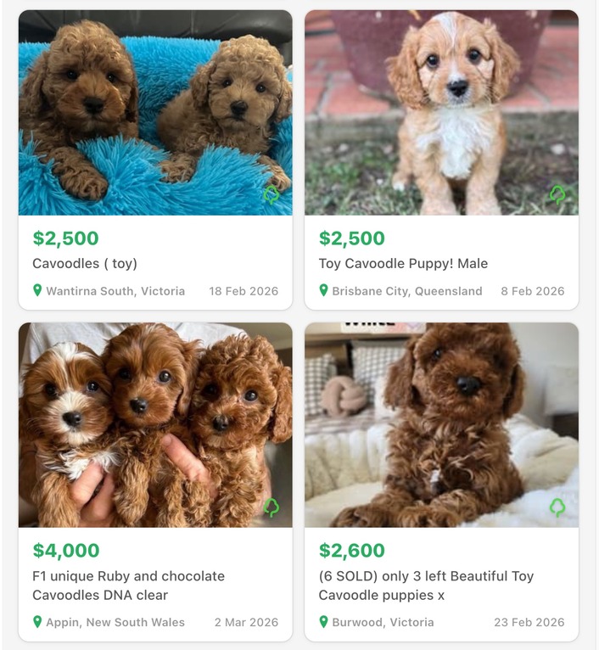
Task: Click the $2,600 price on Burwood listing
Action: [x=352, y=551]
